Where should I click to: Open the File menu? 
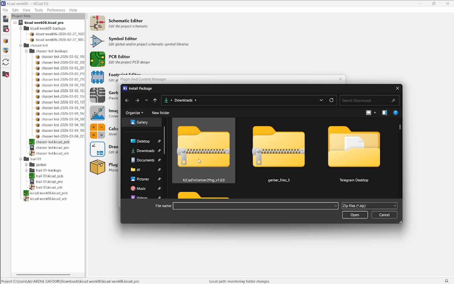click(x=5, y=10)
